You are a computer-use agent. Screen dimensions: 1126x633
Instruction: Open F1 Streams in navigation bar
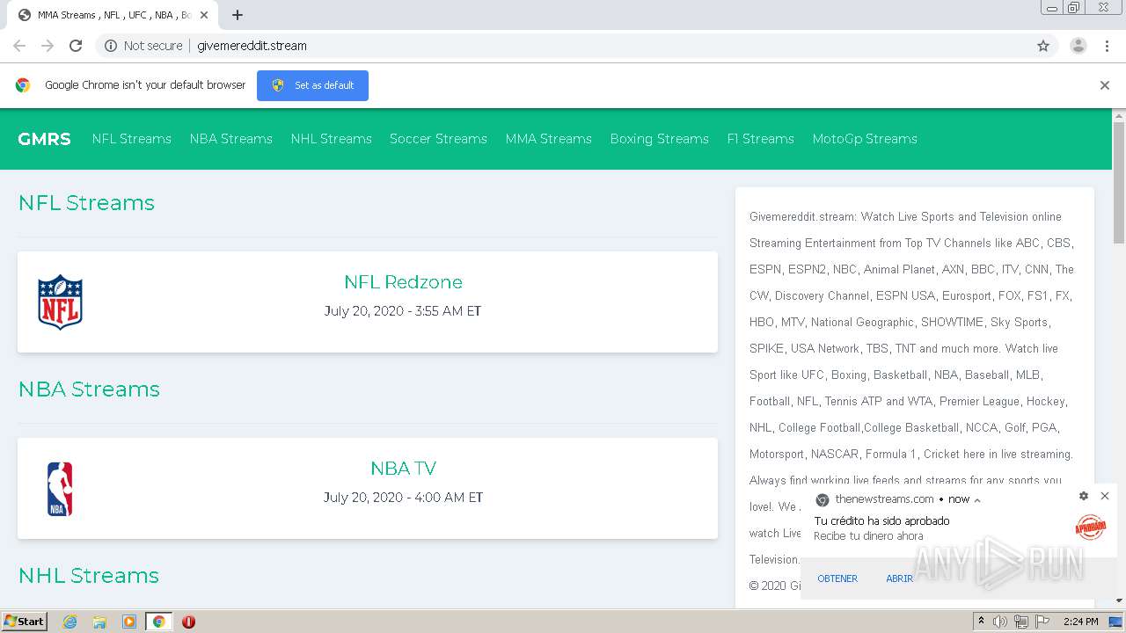tap(761, 139)
